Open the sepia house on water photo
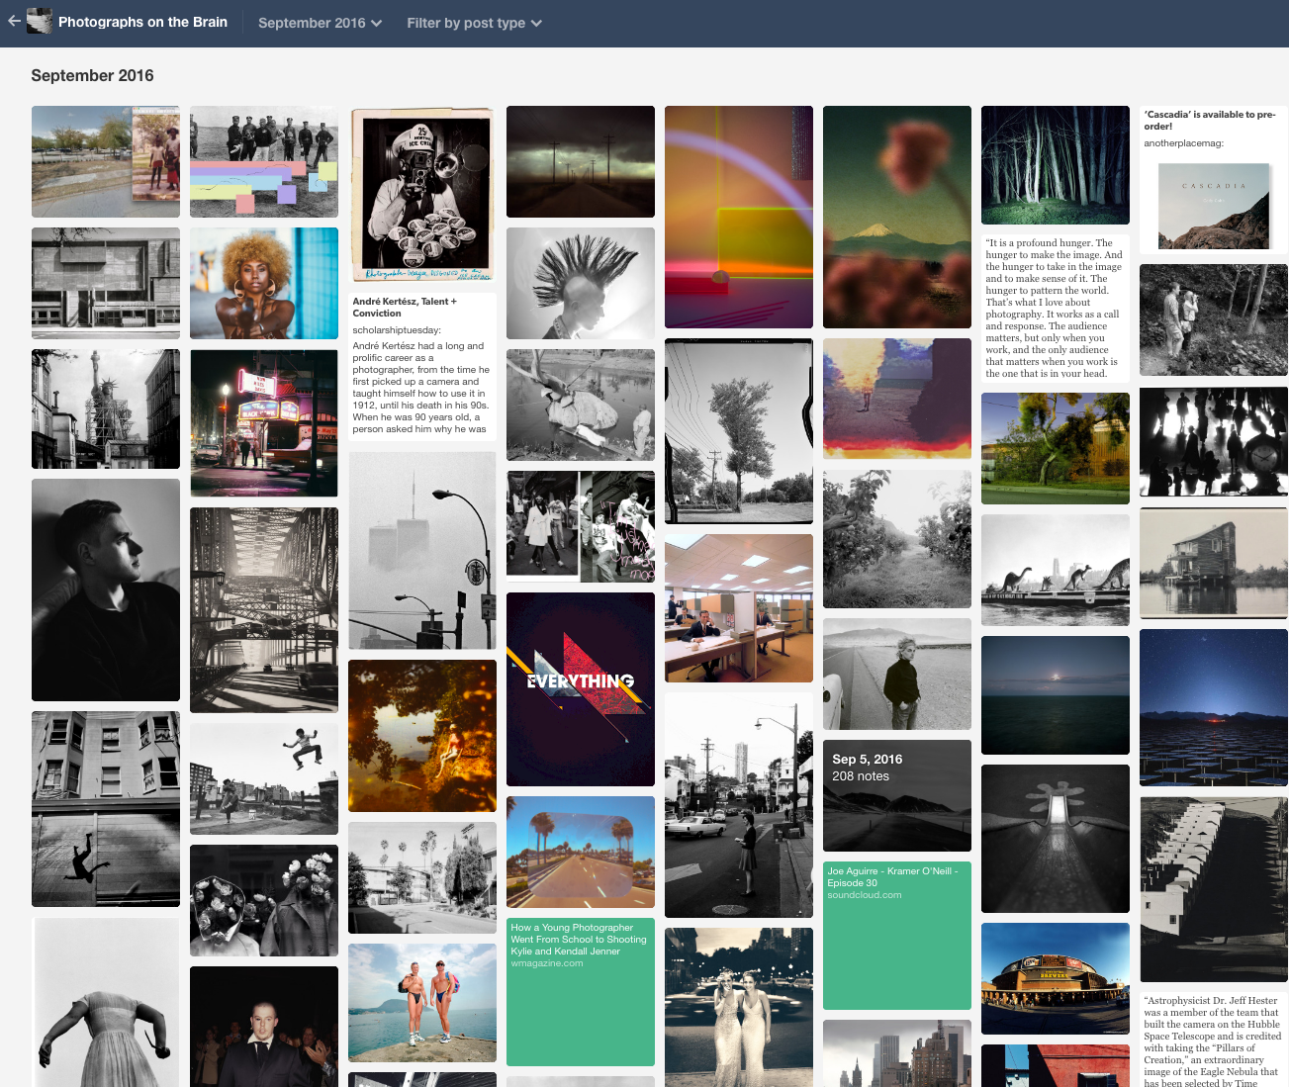1289x1087 pixels. click(x=1214, y=563)
